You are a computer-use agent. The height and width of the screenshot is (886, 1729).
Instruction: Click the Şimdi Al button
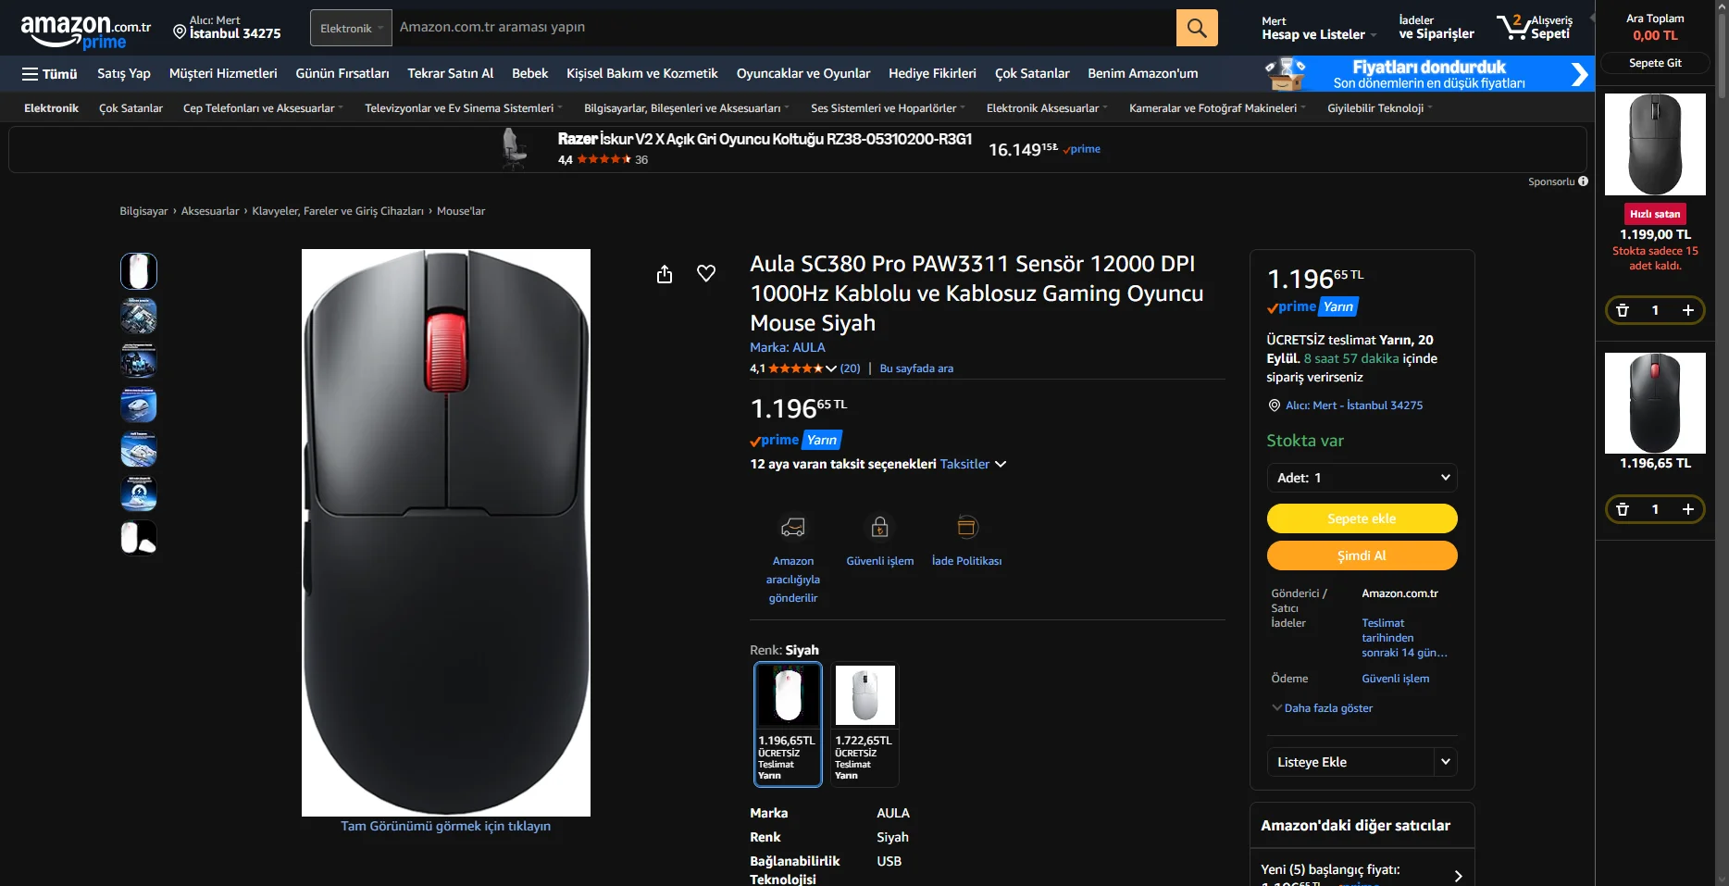click(x=1362, y=555)
